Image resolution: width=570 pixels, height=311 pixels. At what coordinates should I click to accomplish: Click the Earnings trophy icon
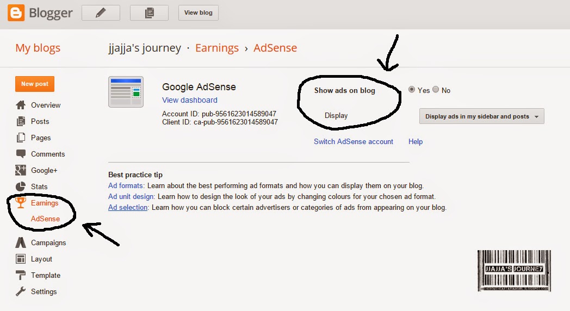coord(21,203)
